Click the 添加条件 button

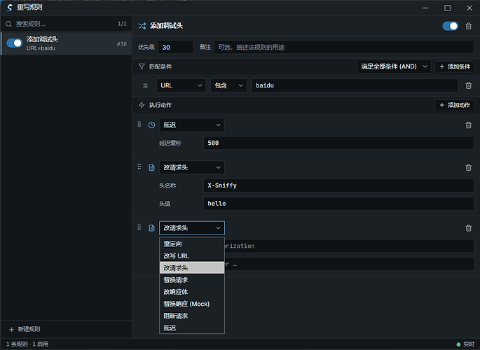pyautogui.click(x=455, y=66)
